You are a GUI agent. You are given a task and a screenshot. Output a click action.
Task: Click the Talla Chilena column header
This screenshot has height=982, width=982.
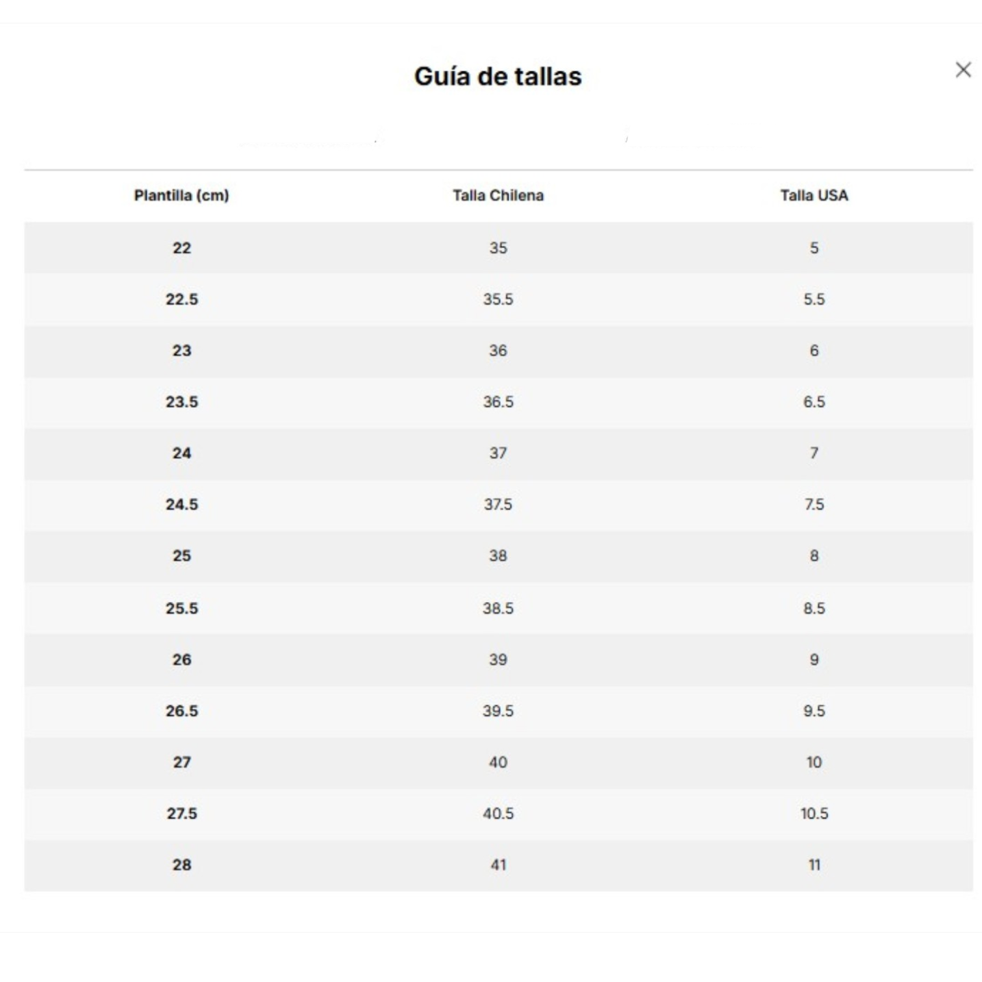click(x=497, y=195)
